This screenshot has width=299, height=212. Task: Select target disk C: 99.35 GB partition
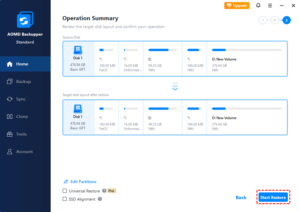[163, 117]
